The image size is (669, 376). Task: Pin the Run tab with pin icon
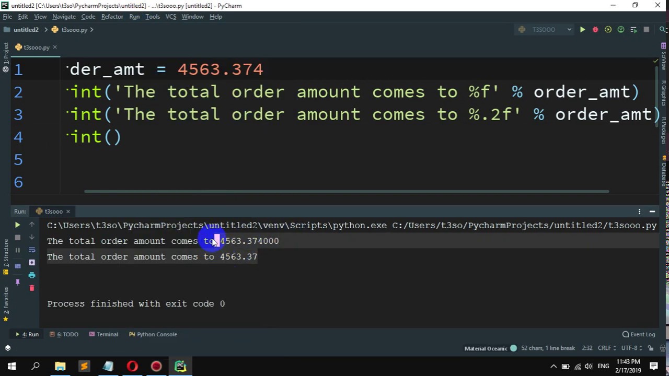[x=17, y=282]
